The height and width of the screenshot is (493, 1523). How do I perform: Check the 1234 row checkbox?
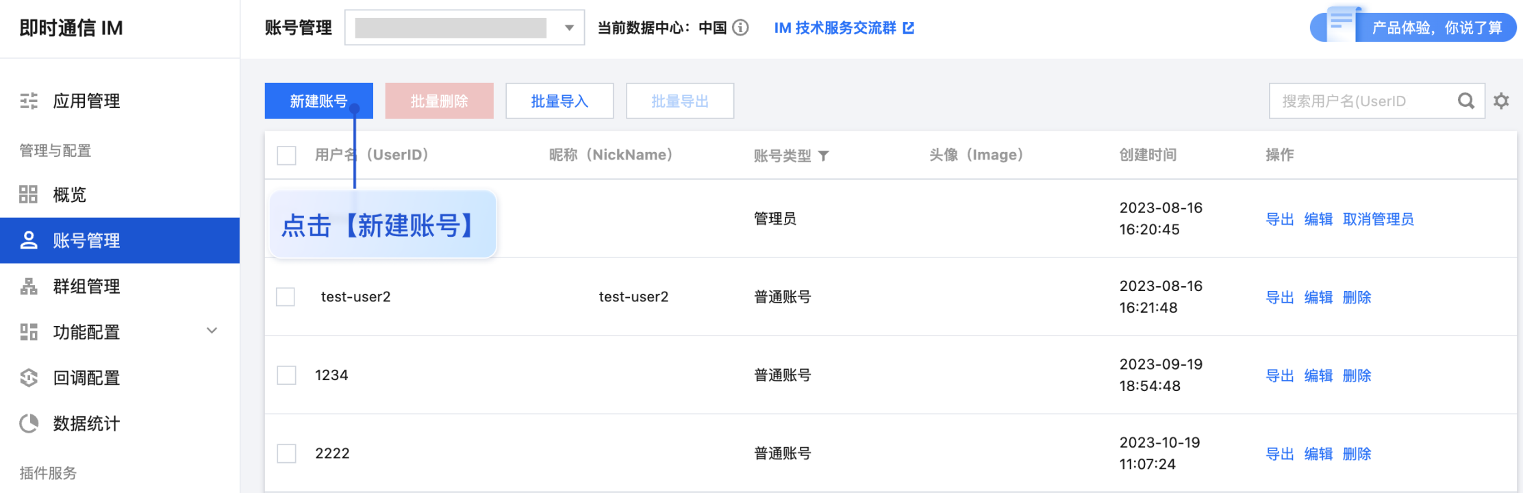pyautogui.click(x=286, y=375)
